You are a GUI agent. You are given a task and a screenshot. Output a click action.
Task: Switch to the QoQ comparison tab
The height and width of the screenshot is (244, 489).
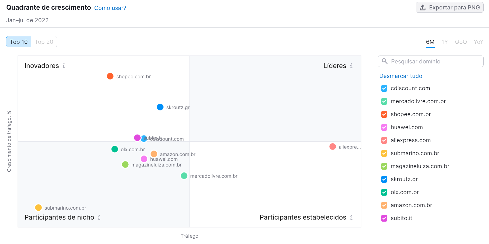coord(461,42)
